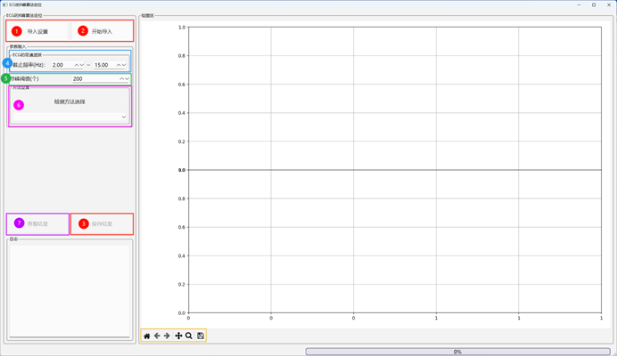This screenshot has height=356, width=617.
Task: Increase the lower cutoff frequency 2.00 value
Action: pos(78,65)
